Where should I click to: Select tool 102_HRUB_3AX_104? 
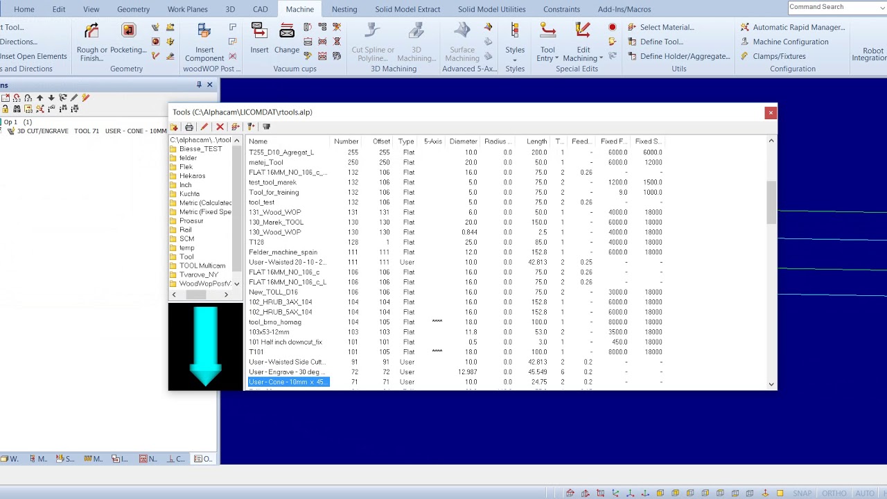point(280,302)
